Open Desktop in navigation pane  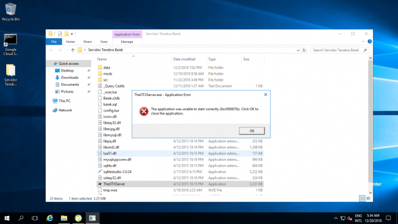tap(67, 70)
